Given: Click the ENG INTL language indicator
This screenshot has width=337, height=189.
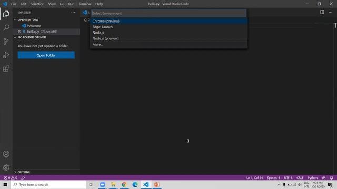Looking at the screenshot, I should point(306,184).
